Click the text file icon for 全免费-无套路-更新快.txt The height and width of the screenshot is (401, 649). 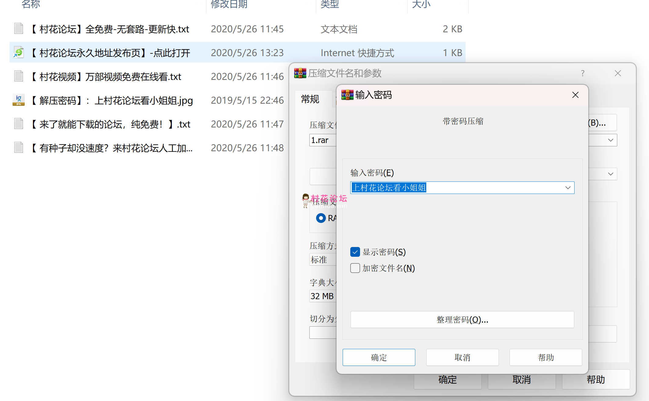pos(19,29)
